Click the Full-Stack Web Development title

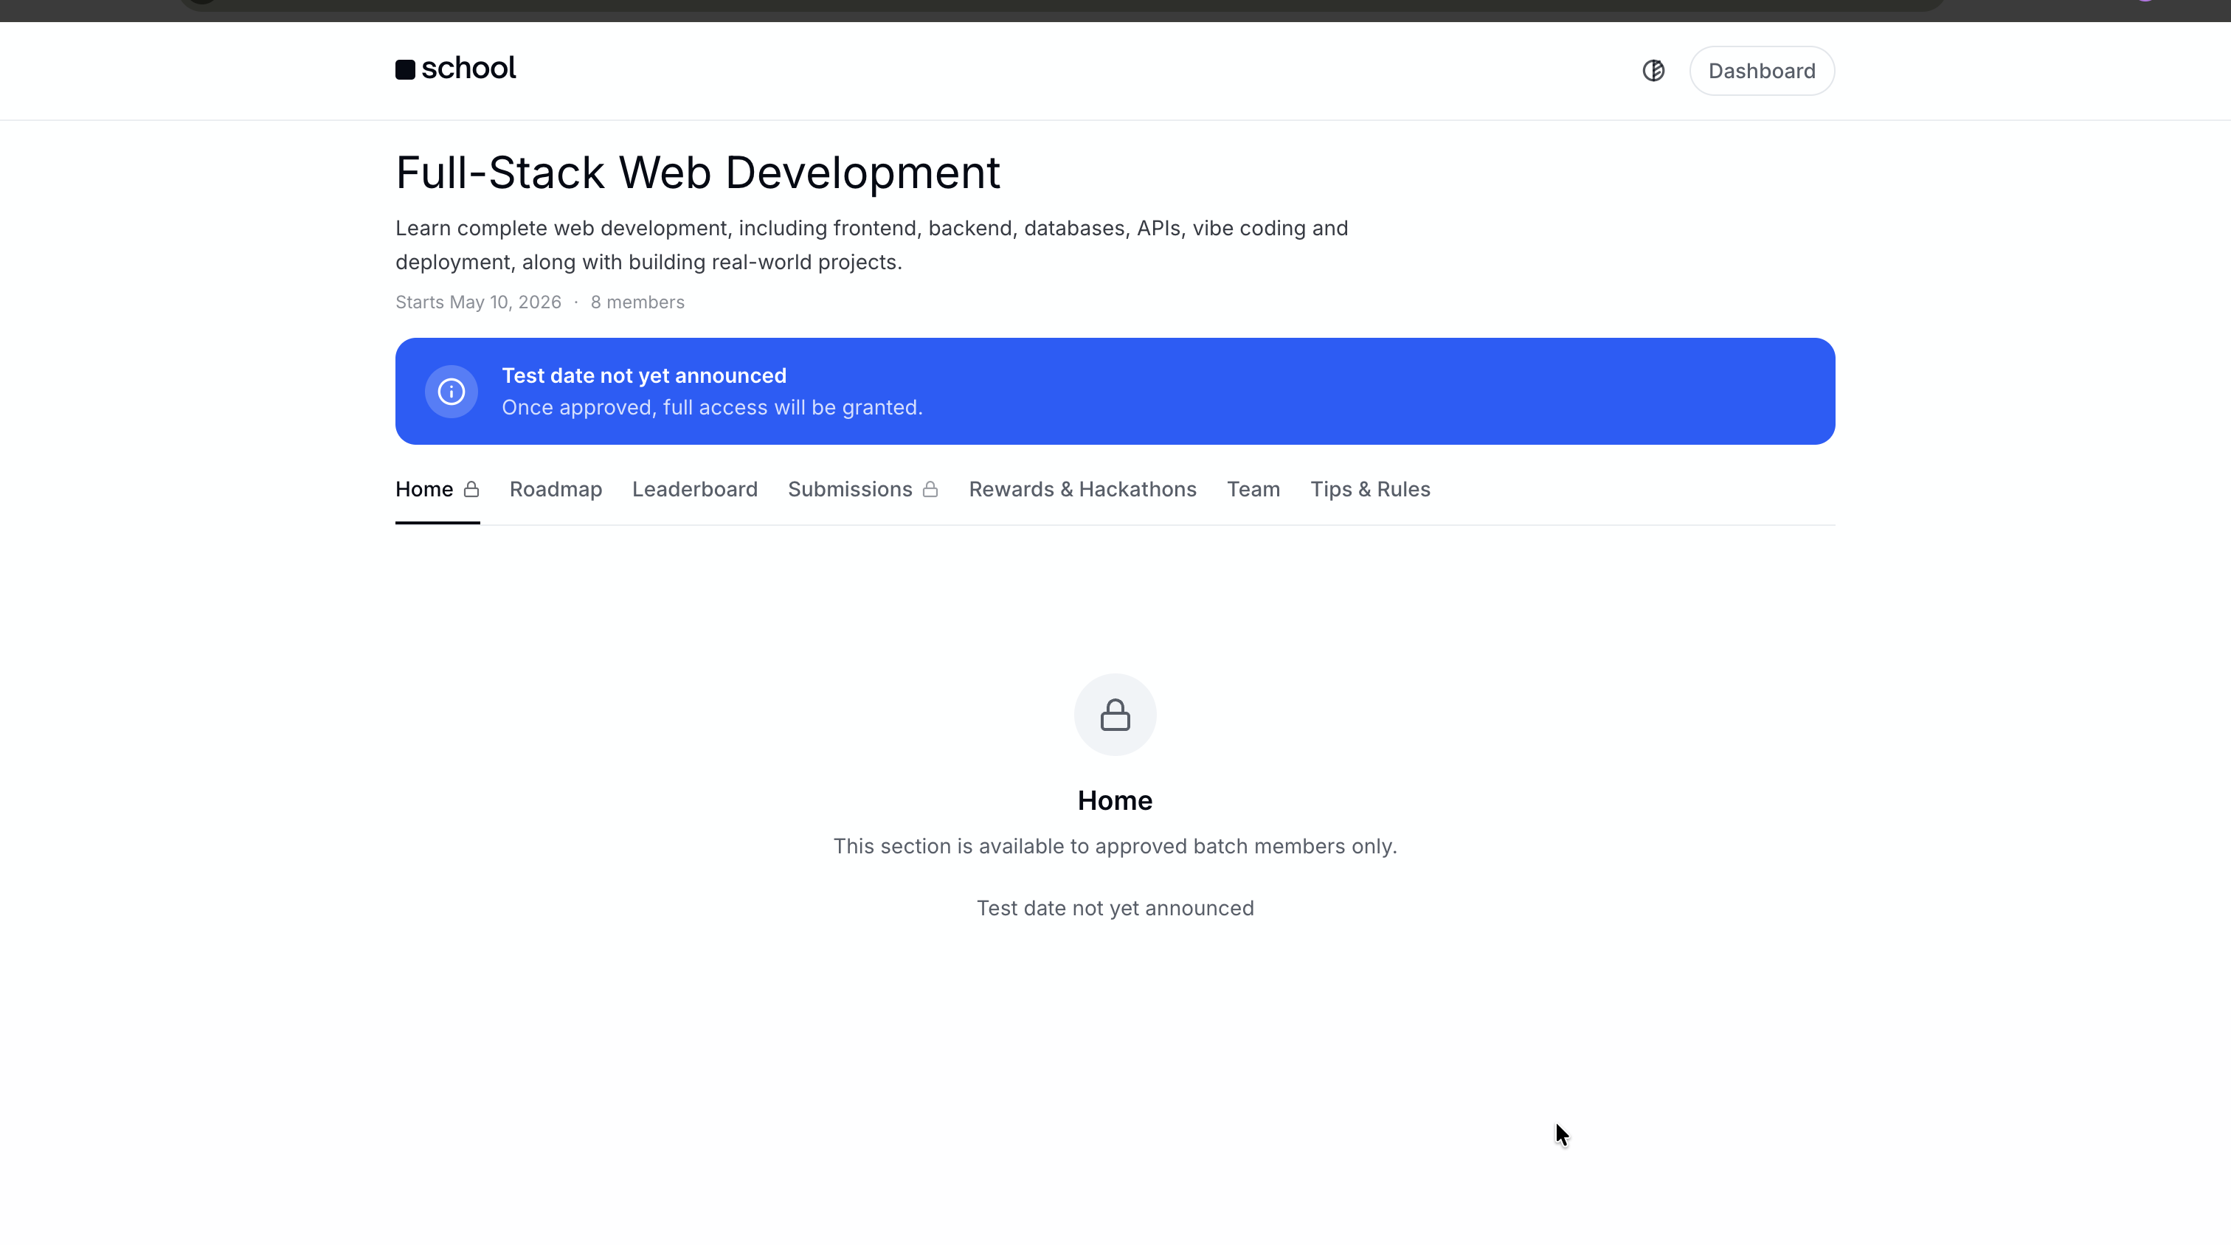tap(697, 173)
